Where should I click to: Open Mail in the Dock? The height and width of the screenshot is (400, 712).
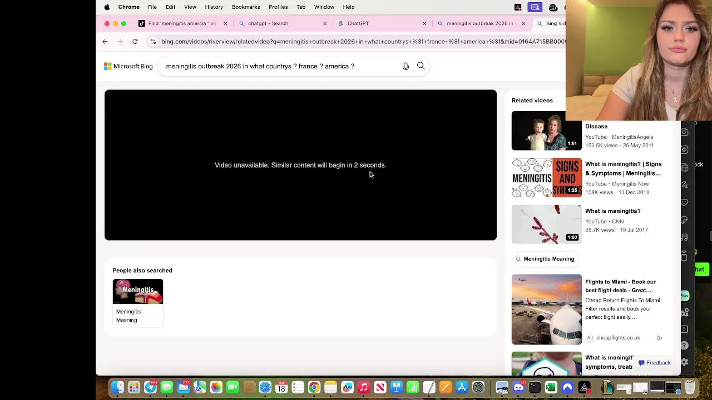(x=183, y=387)
